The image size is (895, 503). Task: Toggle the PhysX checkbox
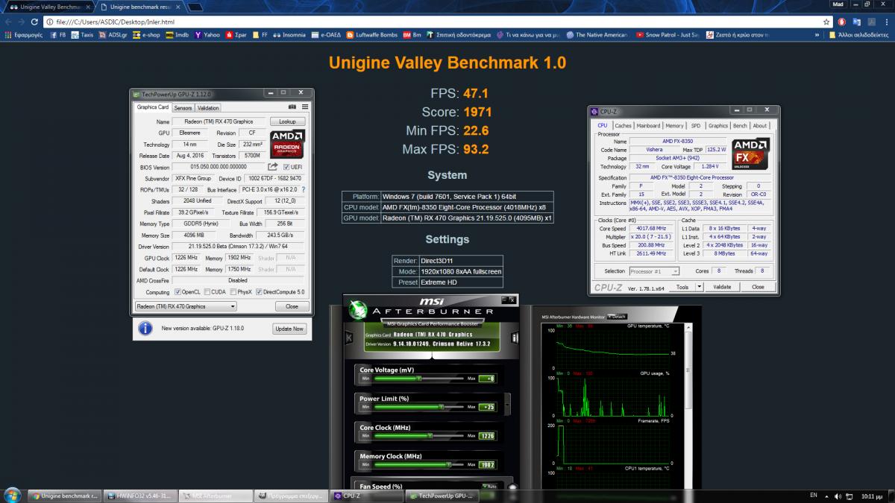(x=234, y=292)
